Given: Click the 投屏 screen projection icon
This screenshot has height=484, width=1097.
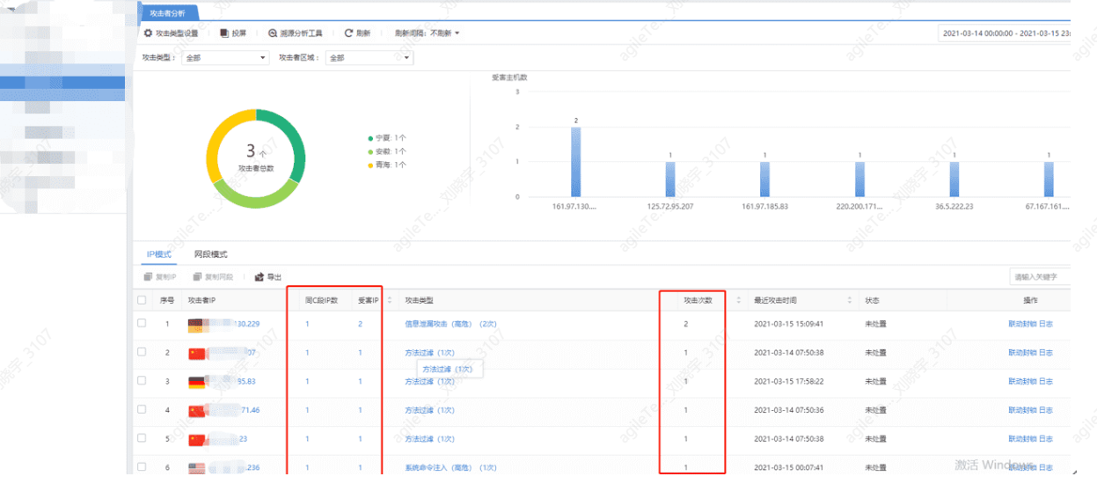Looking at the screenshot, I should [224, 33].
